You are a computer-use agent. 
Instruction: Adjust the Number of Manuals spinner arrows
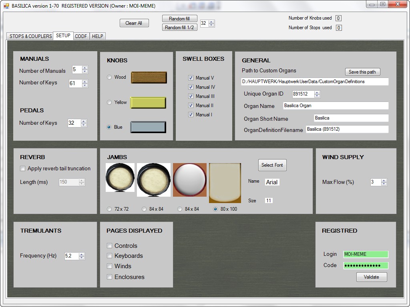pyautogui.click(x=85, y=70)
